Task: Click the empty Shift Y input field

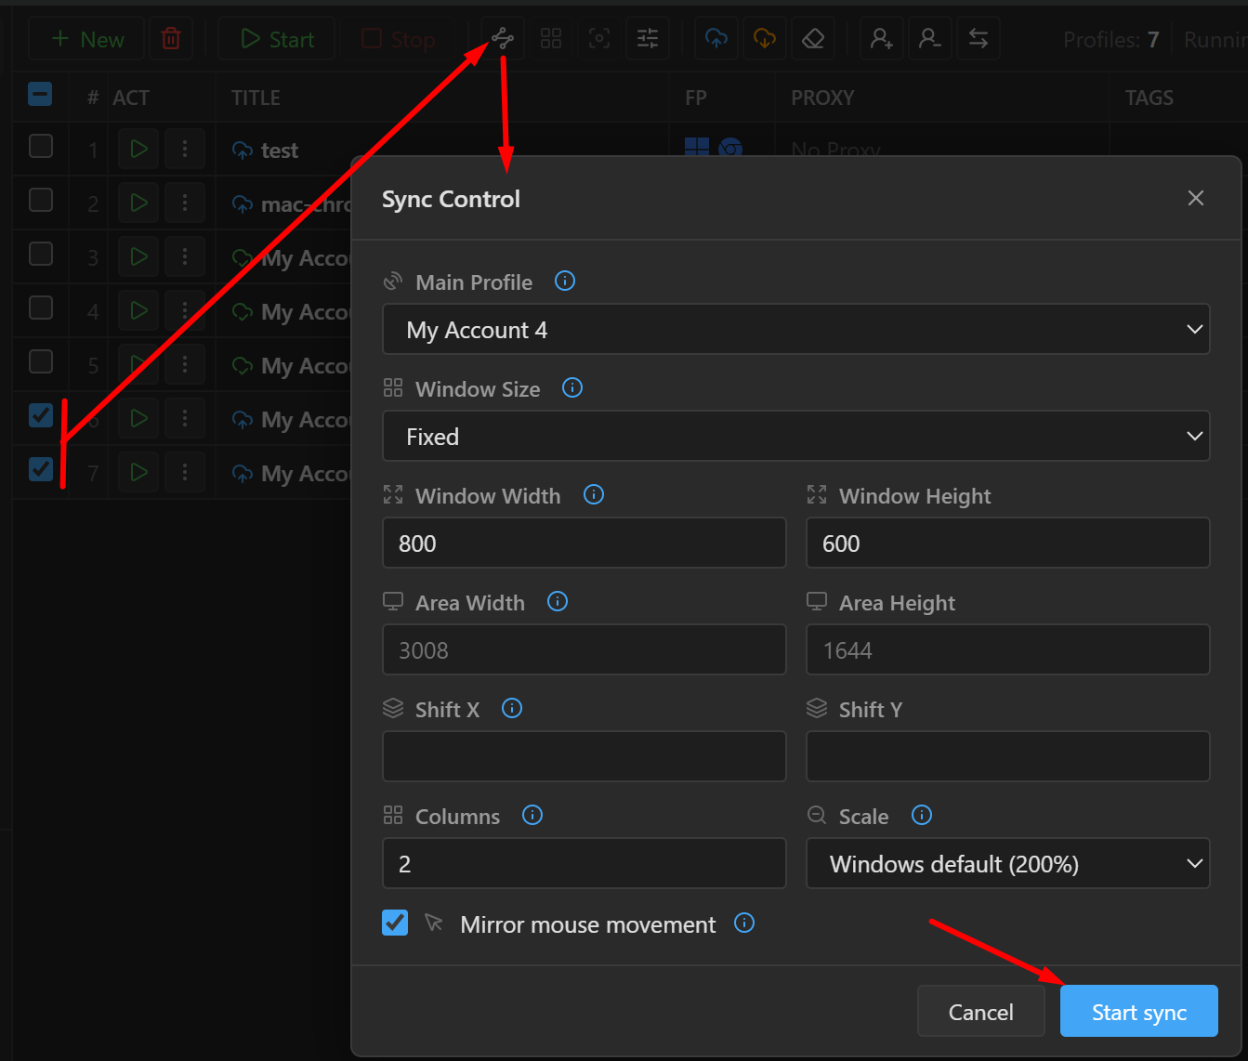Action: pos(1008,756)
